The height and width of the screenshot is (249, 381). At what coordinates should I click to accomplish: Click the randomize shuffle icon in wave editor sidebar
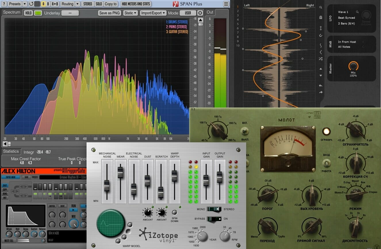pyautogui.click(x=321, y=59)
